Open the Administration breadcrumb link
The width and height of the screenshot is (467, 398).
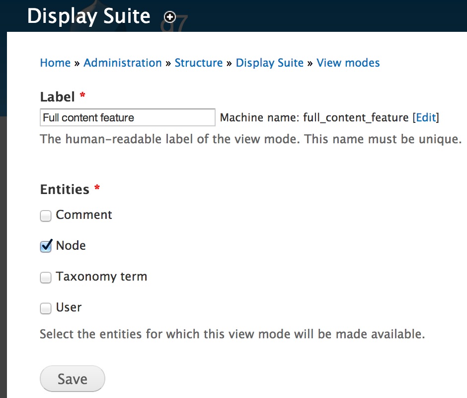122,63
